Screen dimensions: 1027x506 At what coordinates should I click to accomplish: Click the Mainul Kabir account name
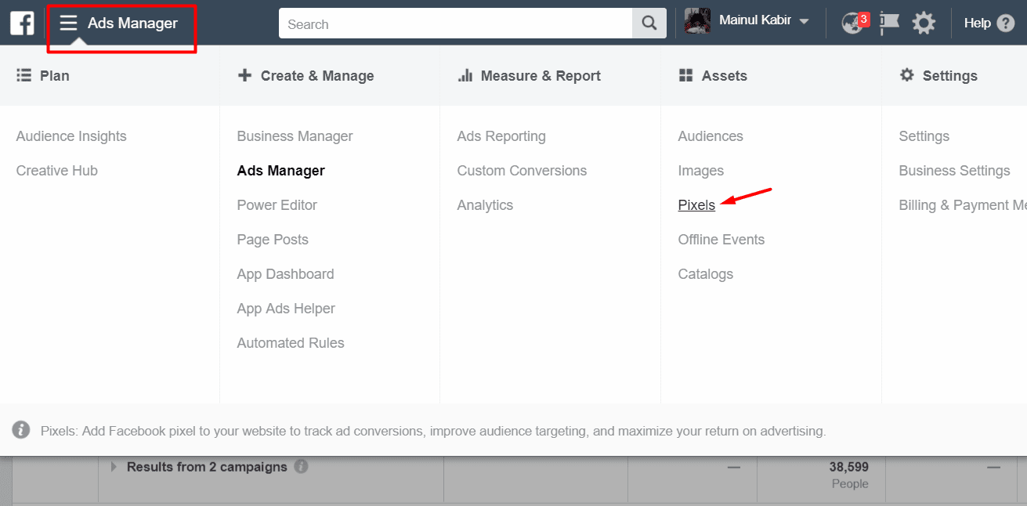point(754,21)
